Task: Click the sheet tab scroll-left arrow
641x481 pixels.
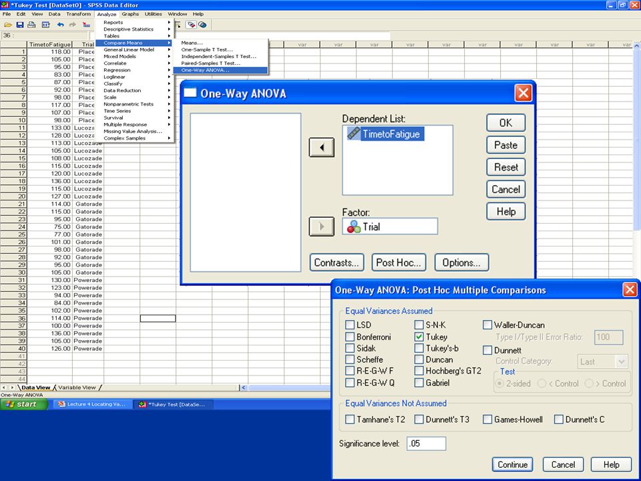Action: (x=4, y=387)
